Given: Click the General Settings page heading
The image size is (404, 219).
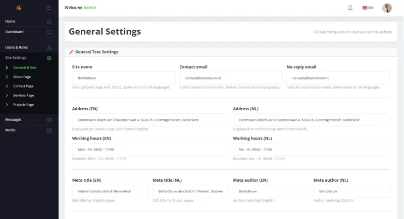Looking at the screenshot, I should click(x=105, y=31).
